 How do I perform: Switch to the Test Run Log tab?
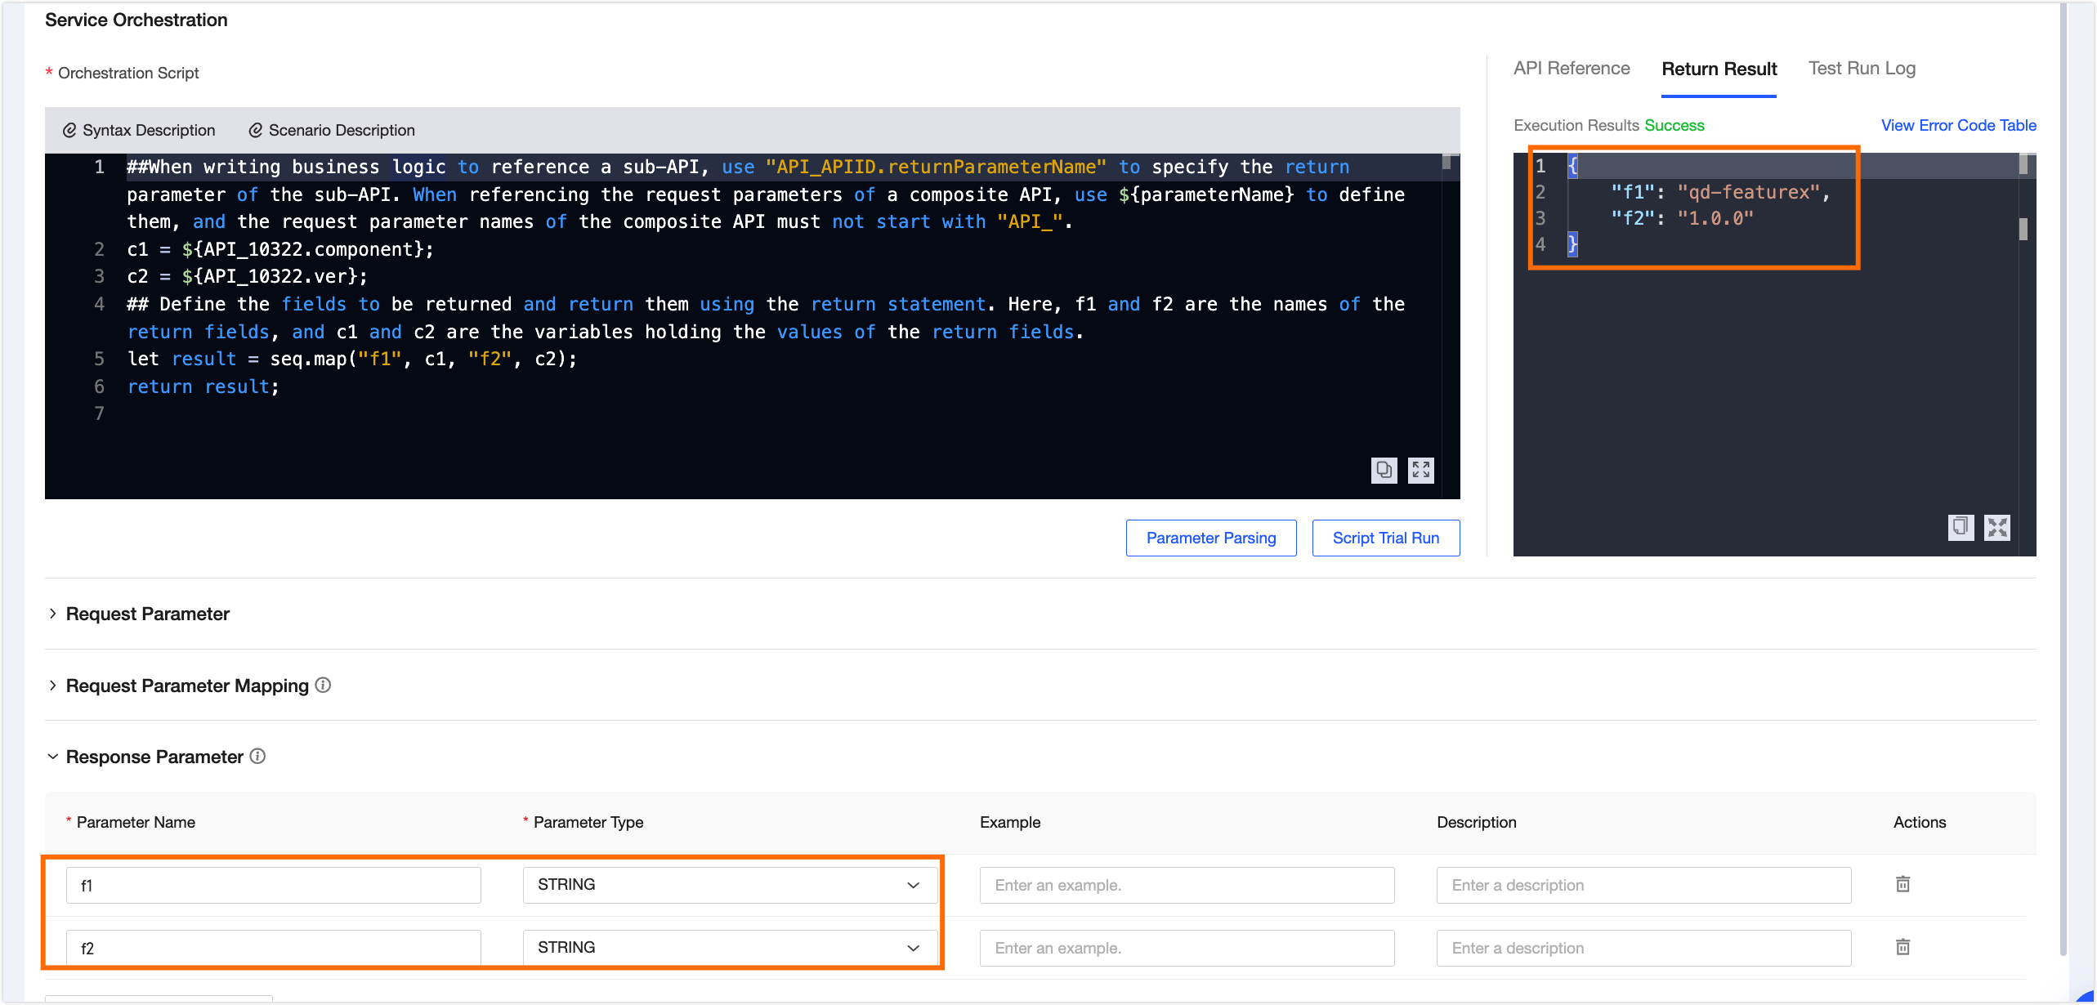coord(1861,69)
